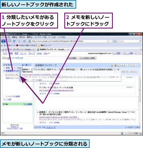The image size is (143, 148).
Task: Click the ニュース link
Action: (x=23, y=53)
